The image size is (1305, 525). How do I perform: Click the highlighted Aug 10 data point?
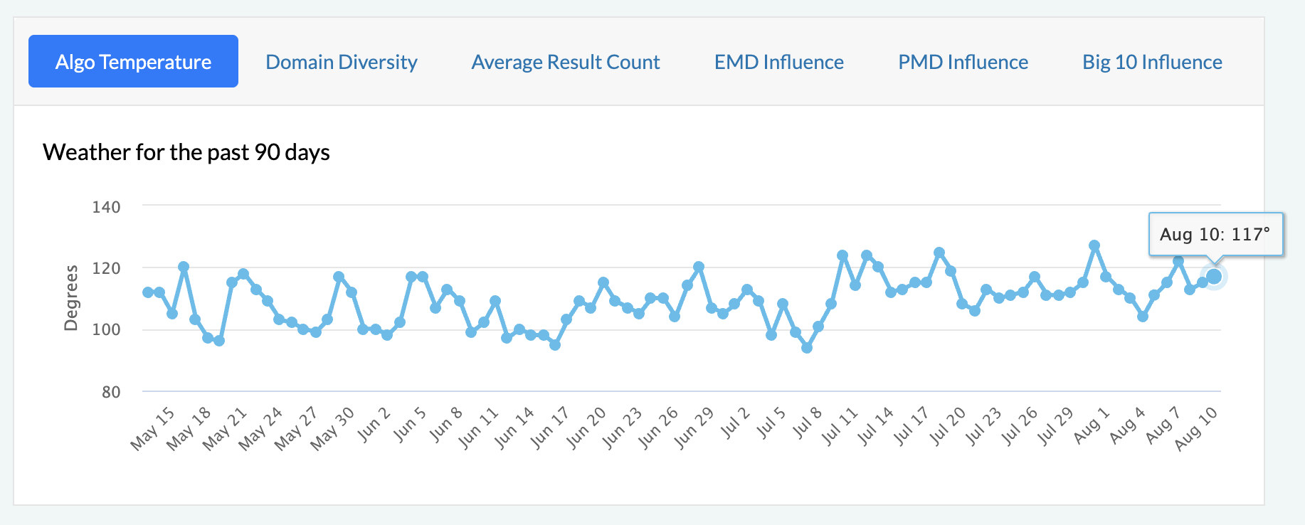pos(1214,276)
